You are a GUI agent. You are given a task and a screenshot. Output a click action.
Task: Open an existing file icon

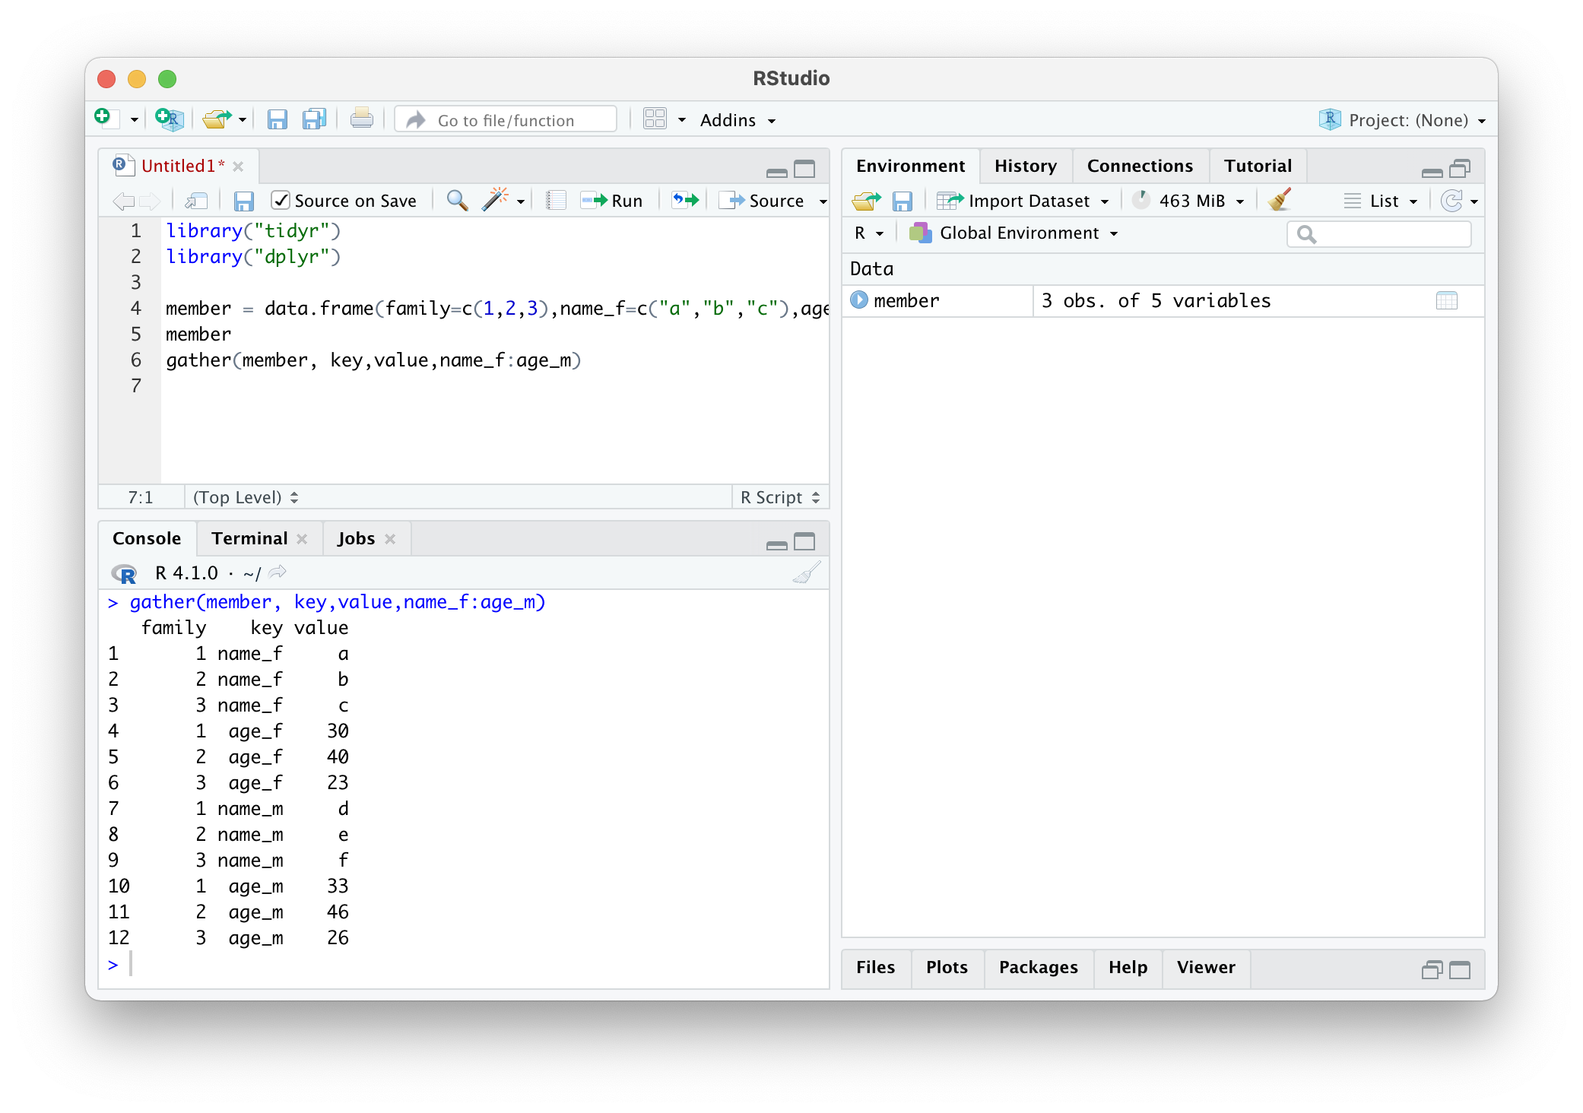coord(217,119)
